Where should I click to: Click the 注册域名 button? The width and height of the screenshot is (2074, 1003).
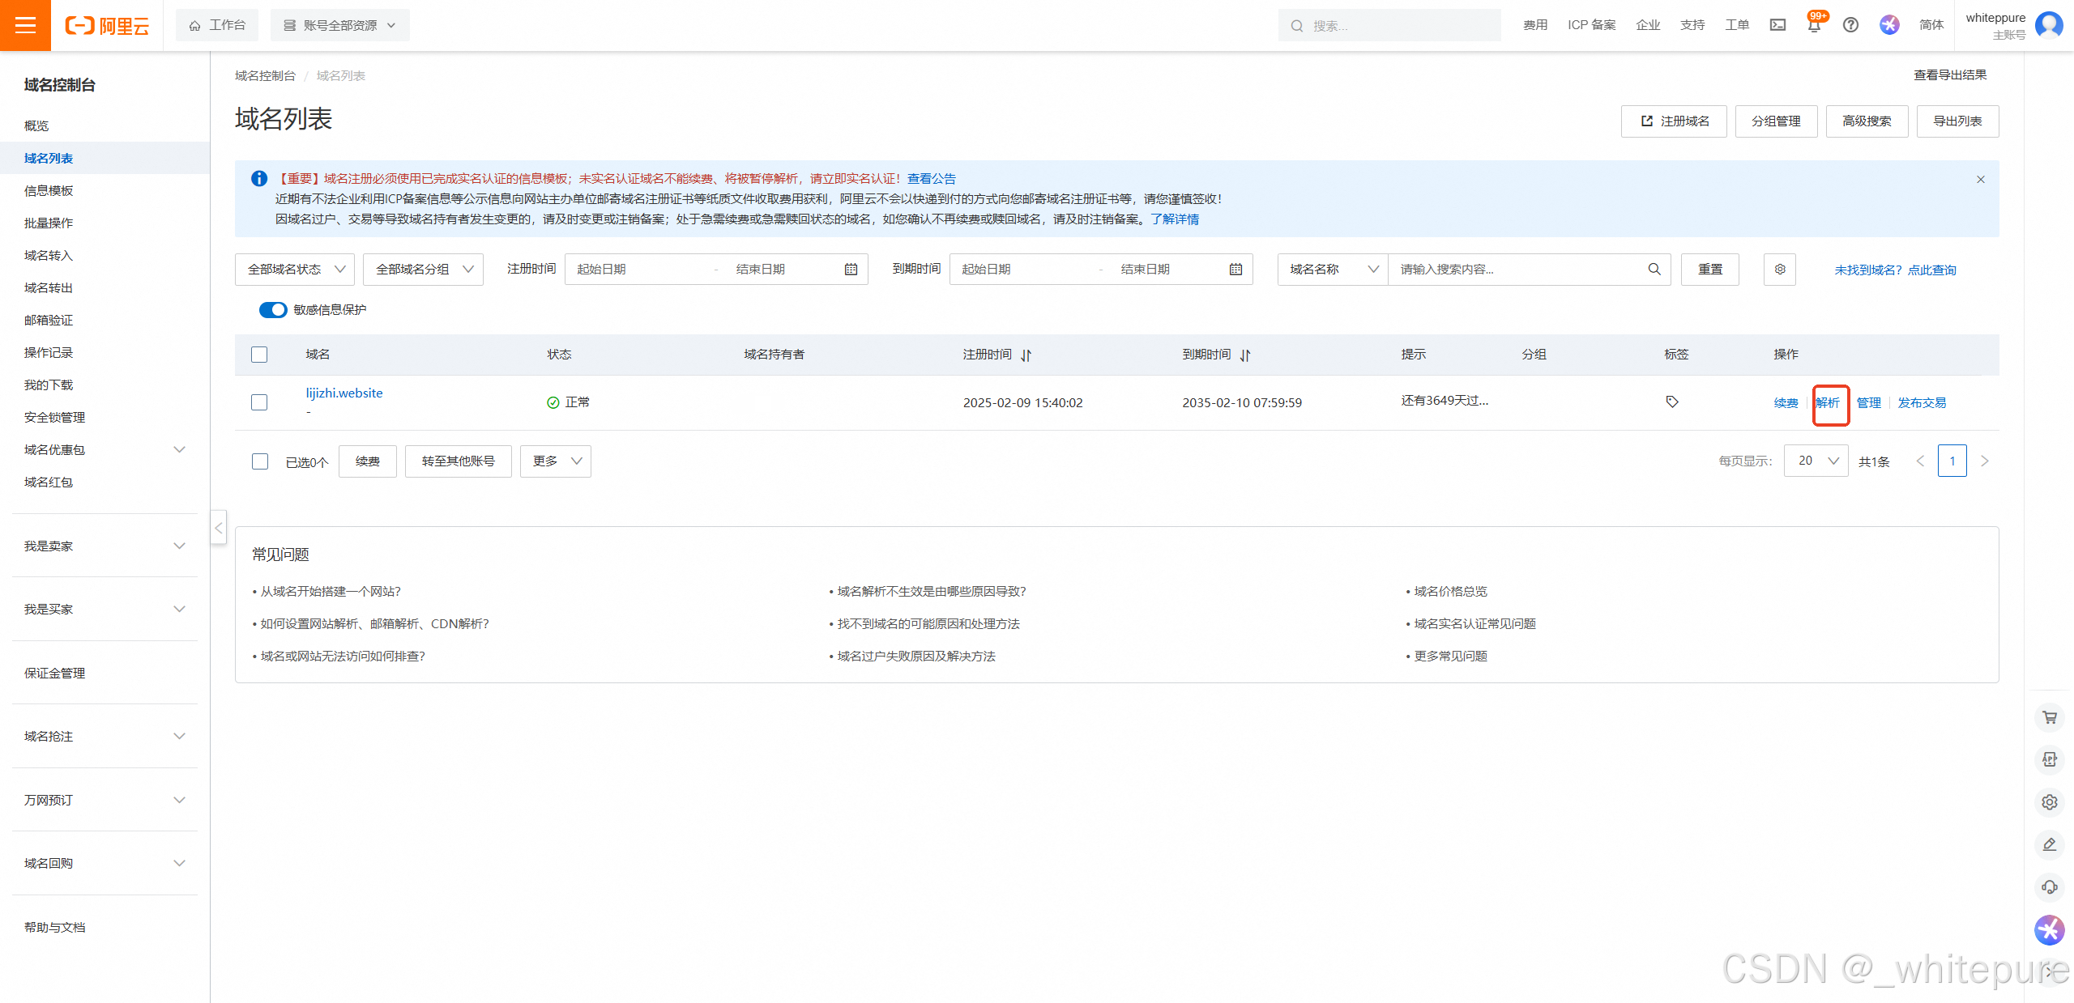[x=1673, y=121]
